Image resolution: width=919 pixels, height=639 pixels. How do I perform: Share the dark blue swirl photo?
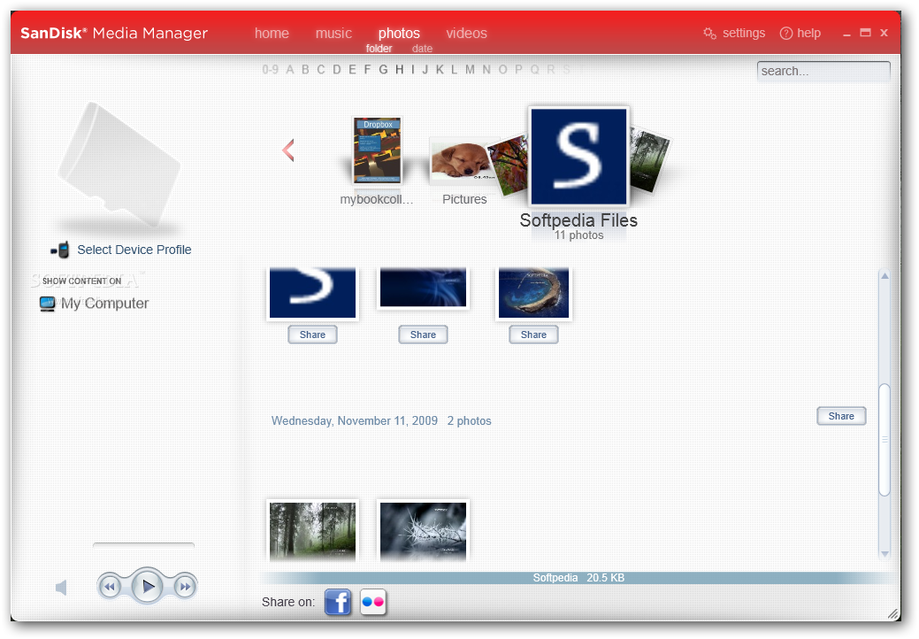click(x=423, y=335)
